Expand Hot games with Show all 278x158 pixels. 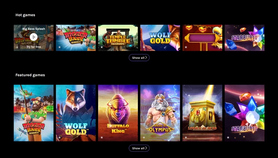click(x=139, y=58)
